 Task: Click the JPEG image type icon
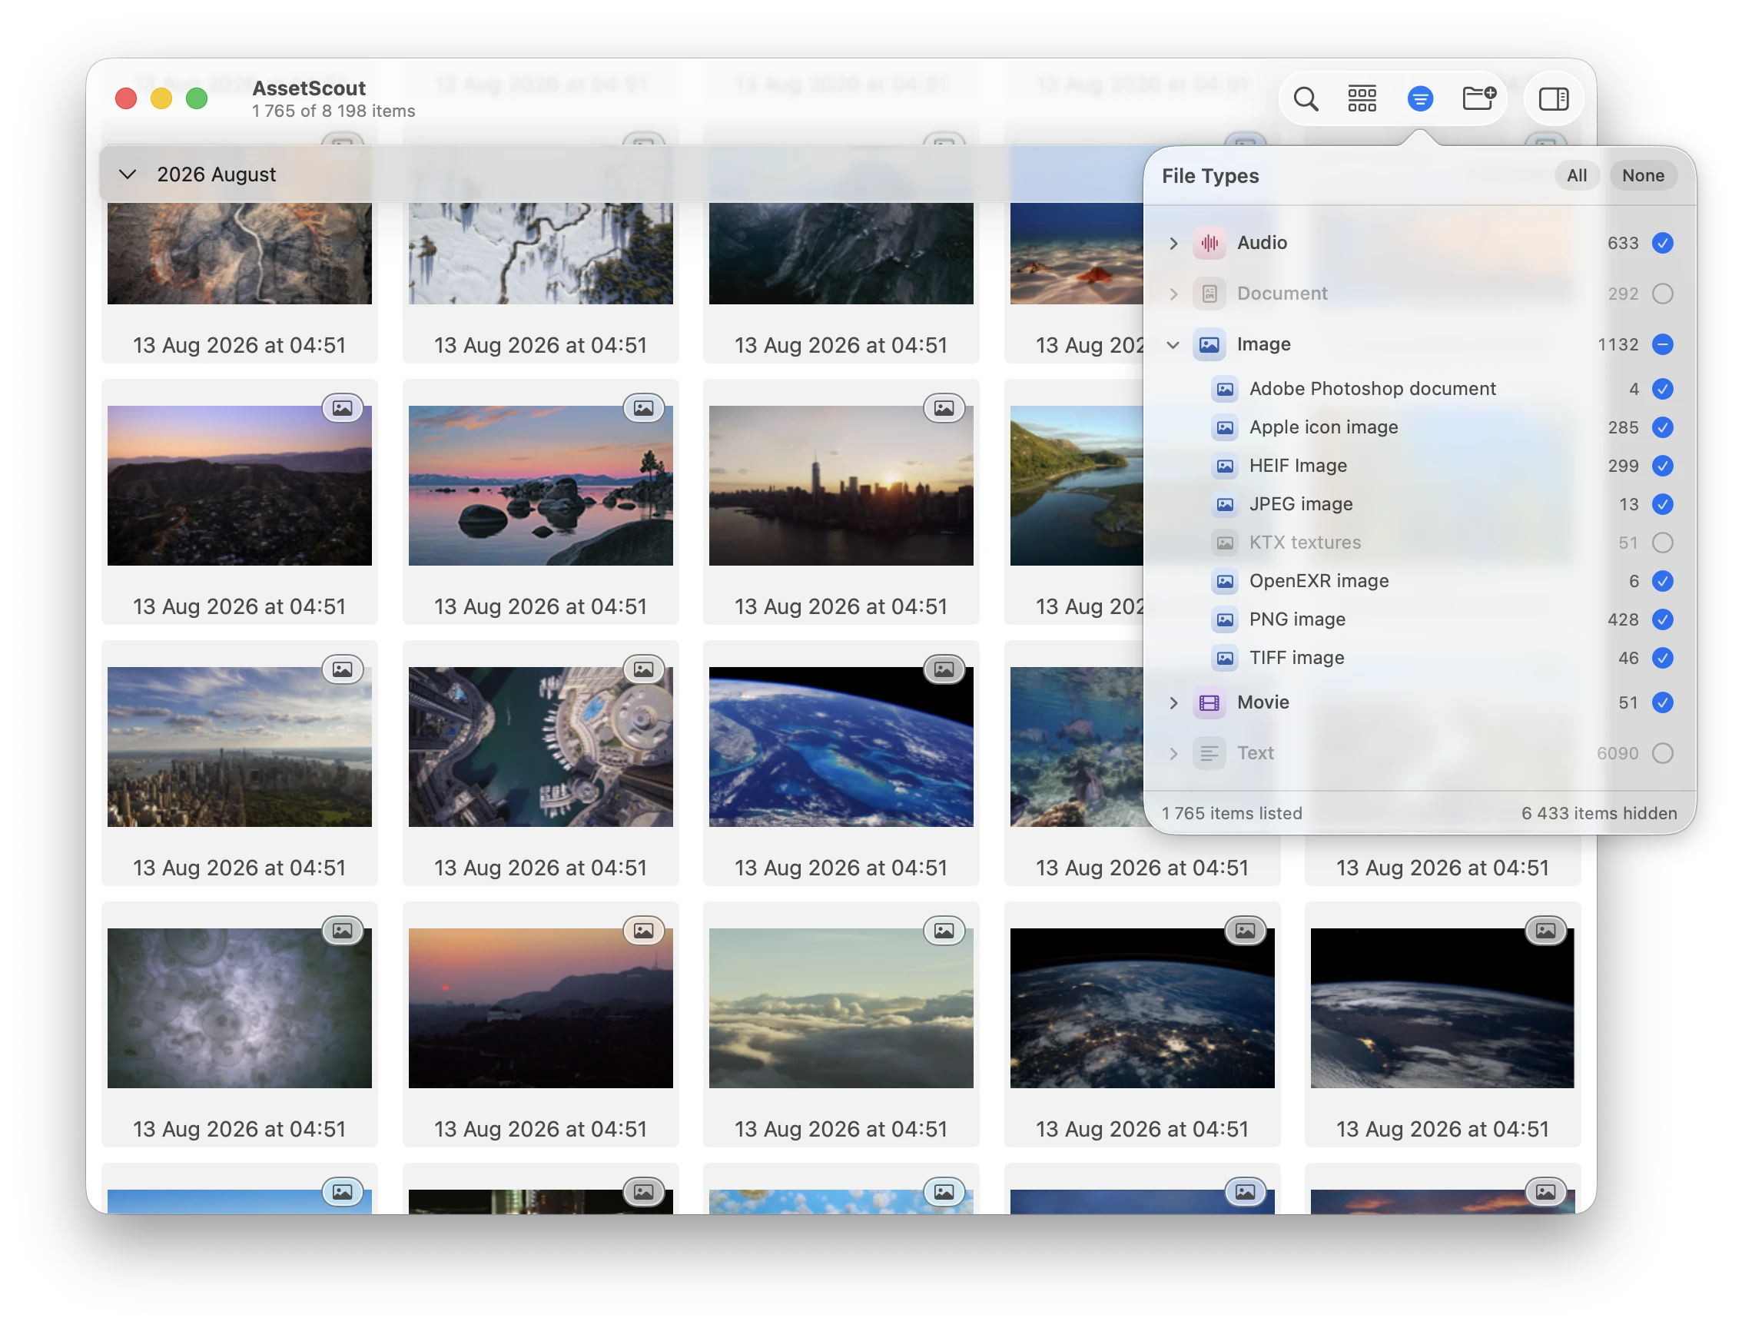coord(1226,505)
